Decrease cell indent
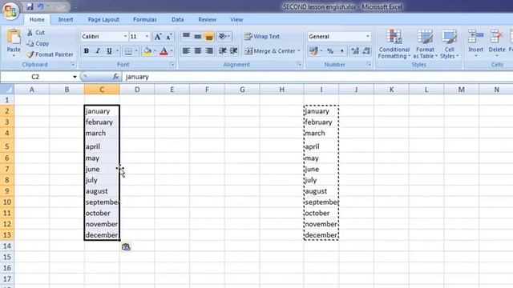 [223, 51]
